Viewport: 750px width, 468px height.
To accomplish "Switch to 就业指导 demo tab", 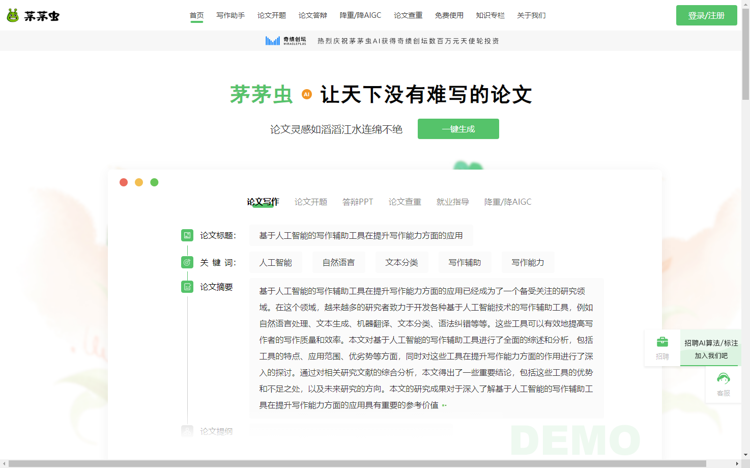I will tap(453, 202).
